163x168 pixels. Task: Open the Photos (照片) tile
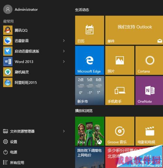coord(120,60)
